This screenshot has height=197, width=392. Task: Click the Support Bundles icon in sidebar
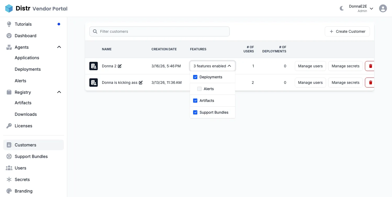point(9,156)
